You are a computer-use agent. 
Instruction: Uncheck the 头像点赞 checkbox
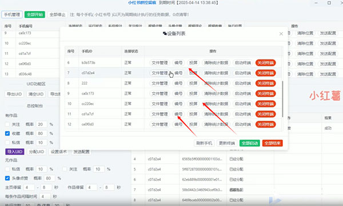click(7, 178)
